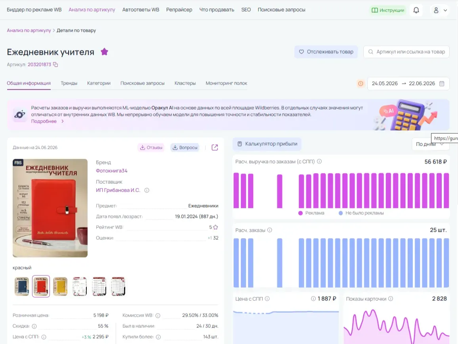Open product in new window icon

click(215, 148)
